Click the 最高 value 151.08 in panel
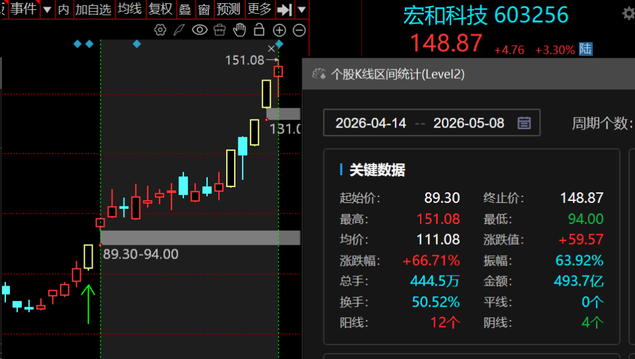This screenshot has width=635, height=359. (438, 219)
